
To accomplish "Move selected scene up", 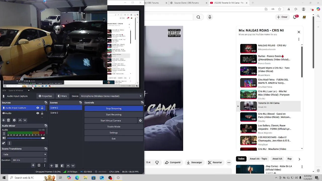I will 68,166.
